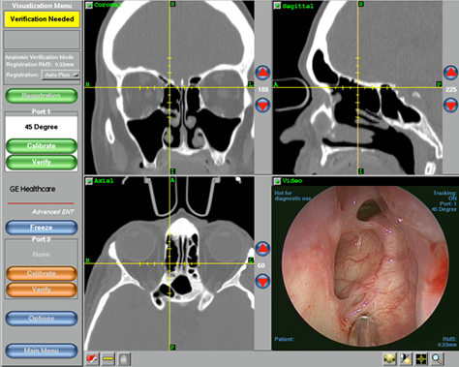The height and width of the screenshot is (367, 459).
Task: Toggle the green Axial view indicator
Action: click(x=89, y=181)
